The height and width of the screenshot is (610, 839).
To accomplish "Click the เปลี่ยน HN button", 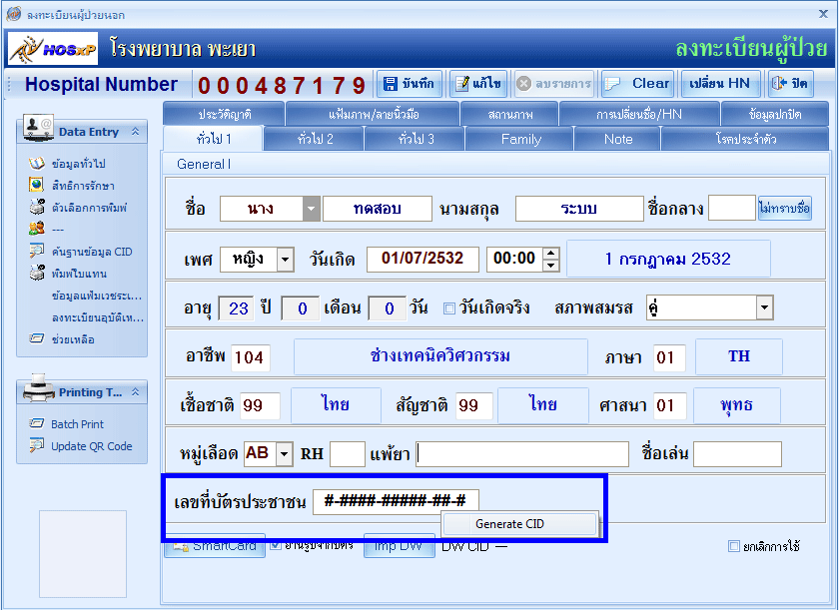I will tap(719, 84).
